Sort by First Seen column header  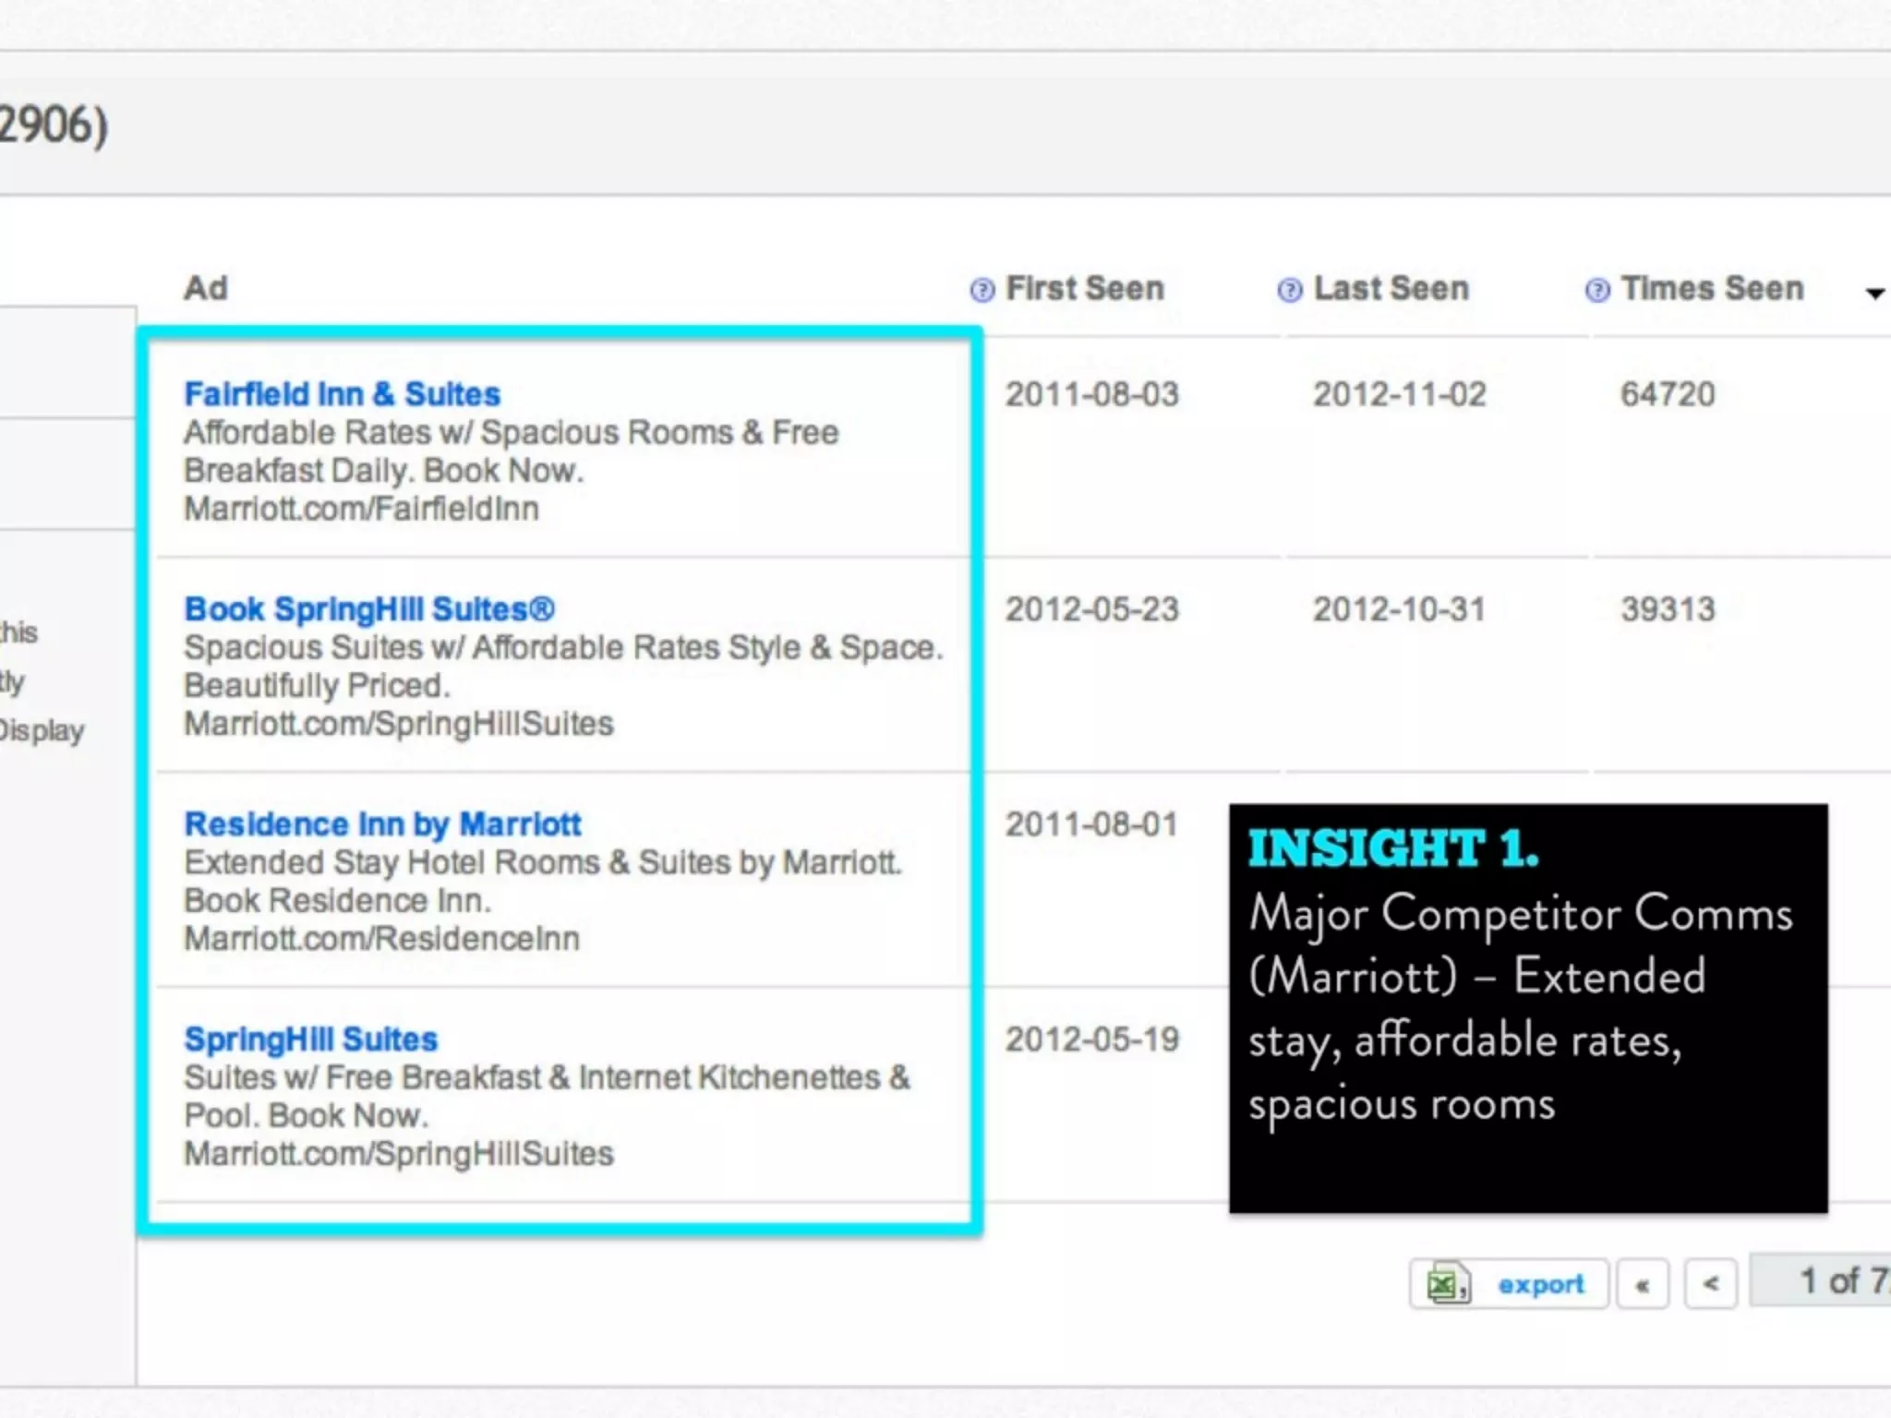[x=1084, y=288]
